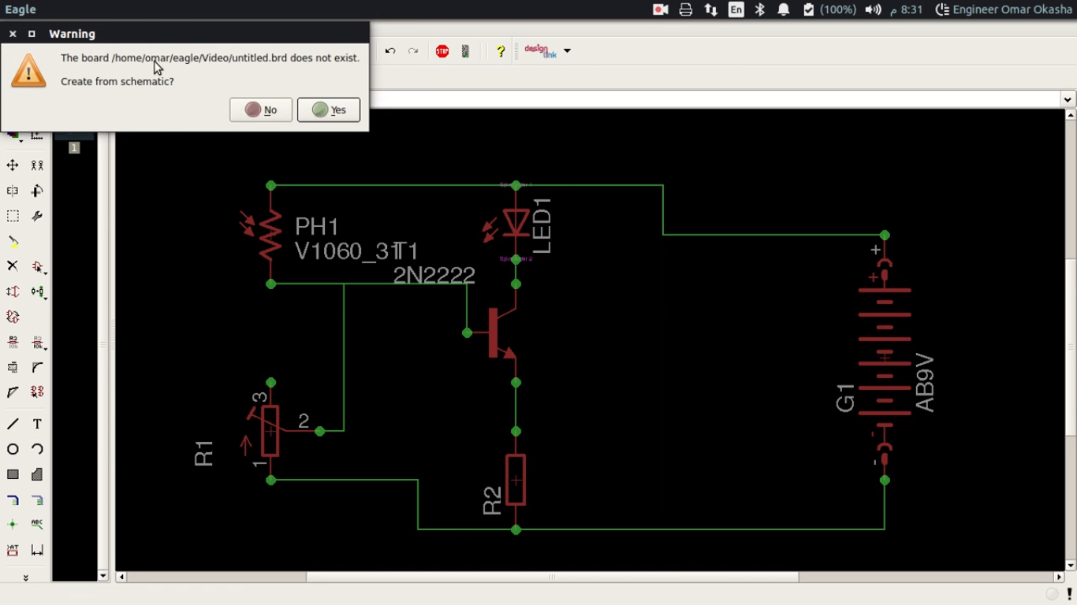Image resolution: width=1077 pixels, height=605 pixels.
Task: Expand more tools with double chevron
Action: pos(25,577)
